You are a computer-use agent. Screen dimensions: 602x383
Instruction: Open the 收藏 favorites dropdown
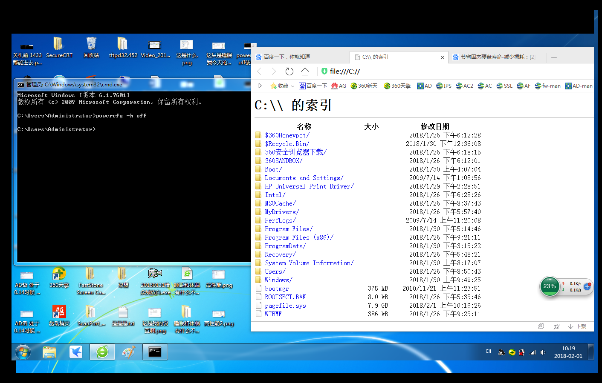pos(282,86)
